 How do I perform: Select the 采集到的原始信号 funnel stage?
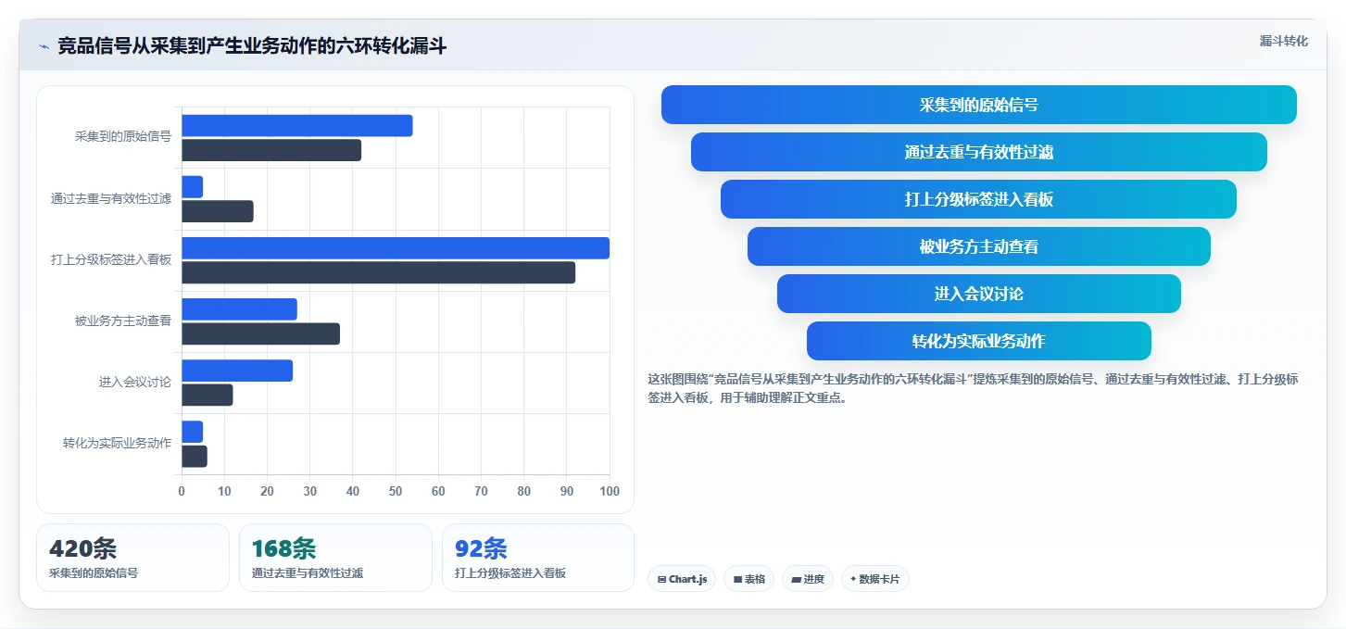pos(978,105)
